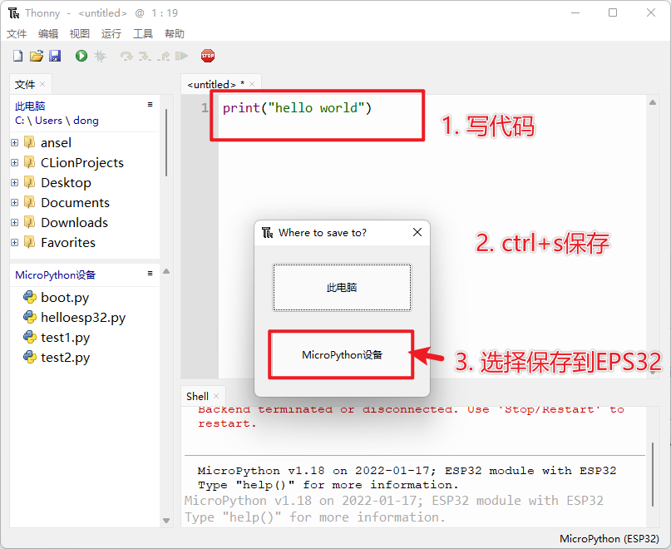
Task: Click the Step over toolbar icon
Action: (126, 56)
